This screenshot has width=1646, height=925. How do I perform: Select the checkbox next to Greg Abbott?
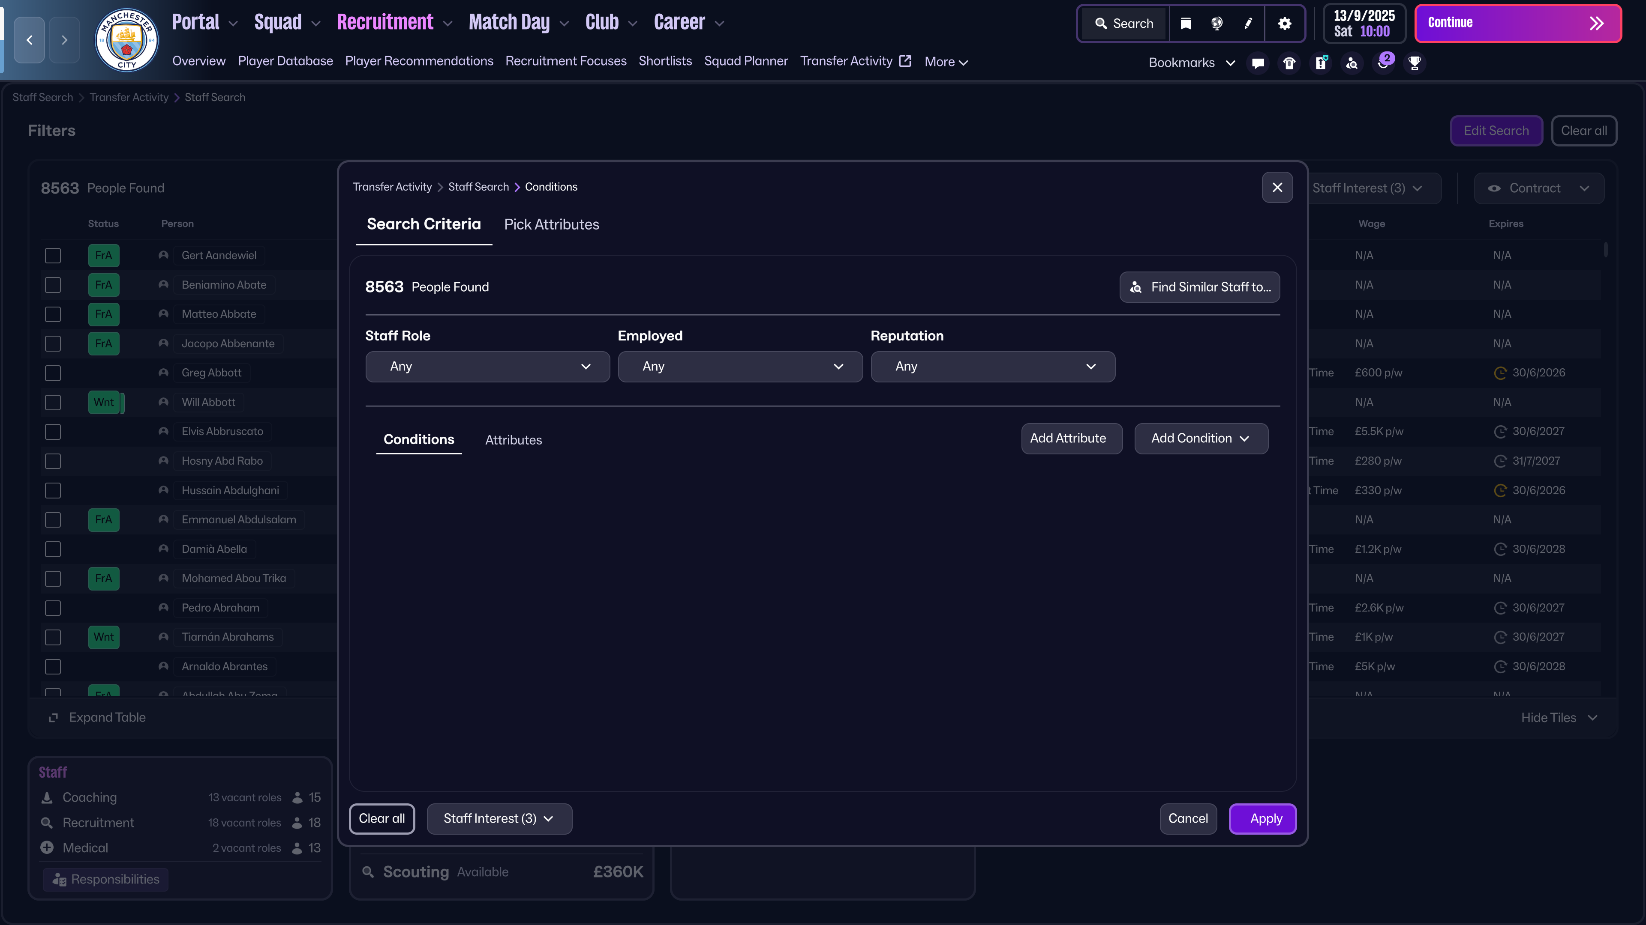pyautogui.click(x=53, y=373)
